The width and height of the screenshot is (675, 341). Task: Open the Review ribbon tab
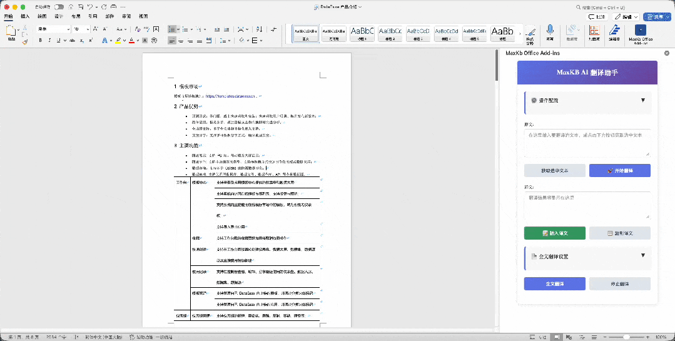tap(126, 16)
